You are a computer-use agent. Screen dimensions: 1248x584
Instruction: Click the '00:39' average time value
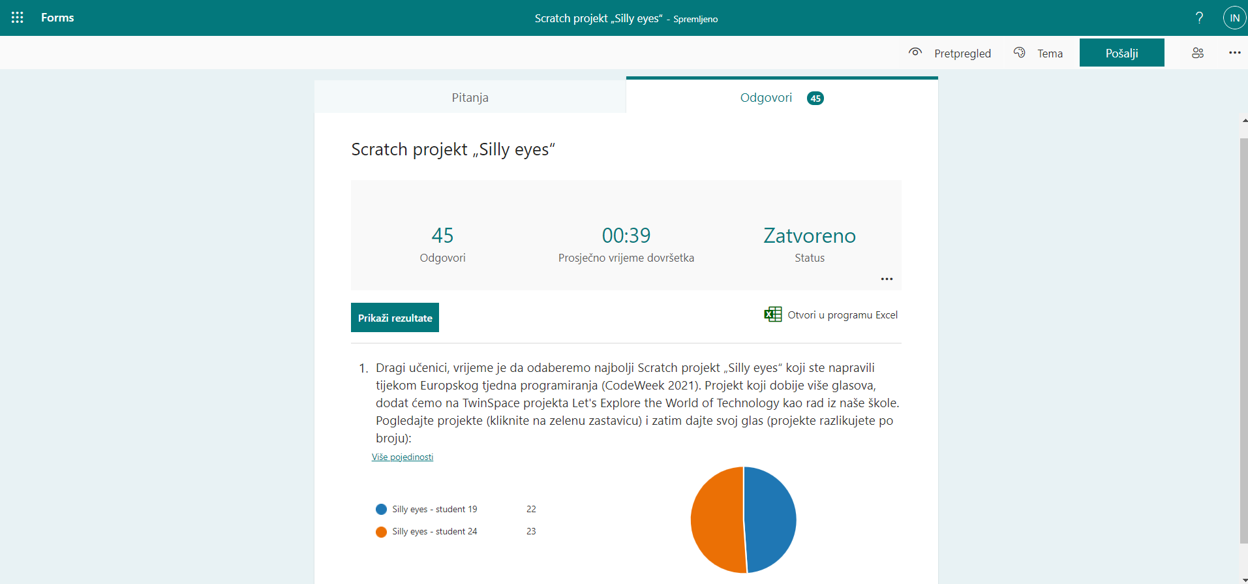(x=626, y=236)
